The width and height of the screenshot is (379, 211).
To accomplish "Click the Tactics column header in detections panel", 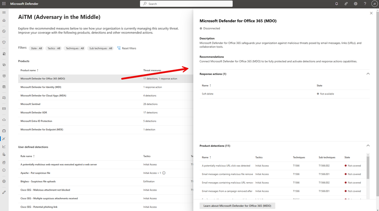I will pyautogui.click(x=259, y=157).
